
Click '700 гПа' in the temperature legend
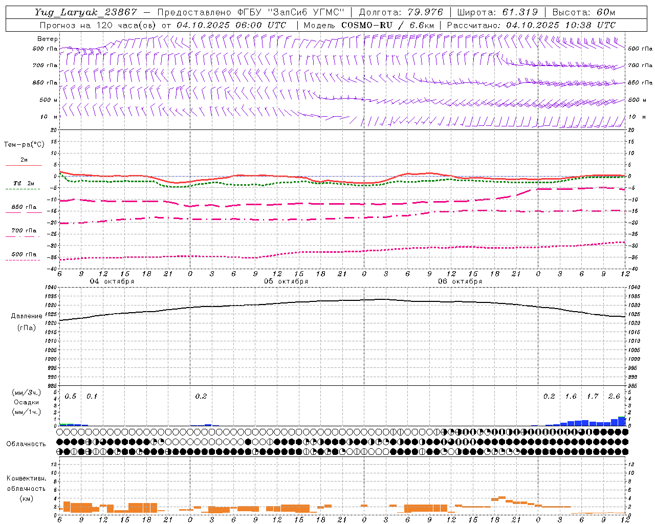point(24,231)
